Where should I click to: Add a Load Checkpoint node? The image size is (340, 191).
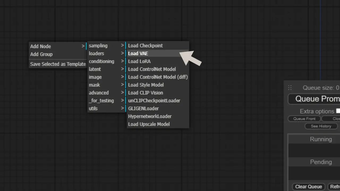(x=158, y=46)
